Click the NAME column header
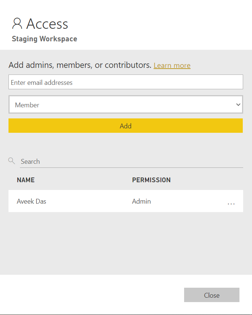 click(x=26, y=180)
